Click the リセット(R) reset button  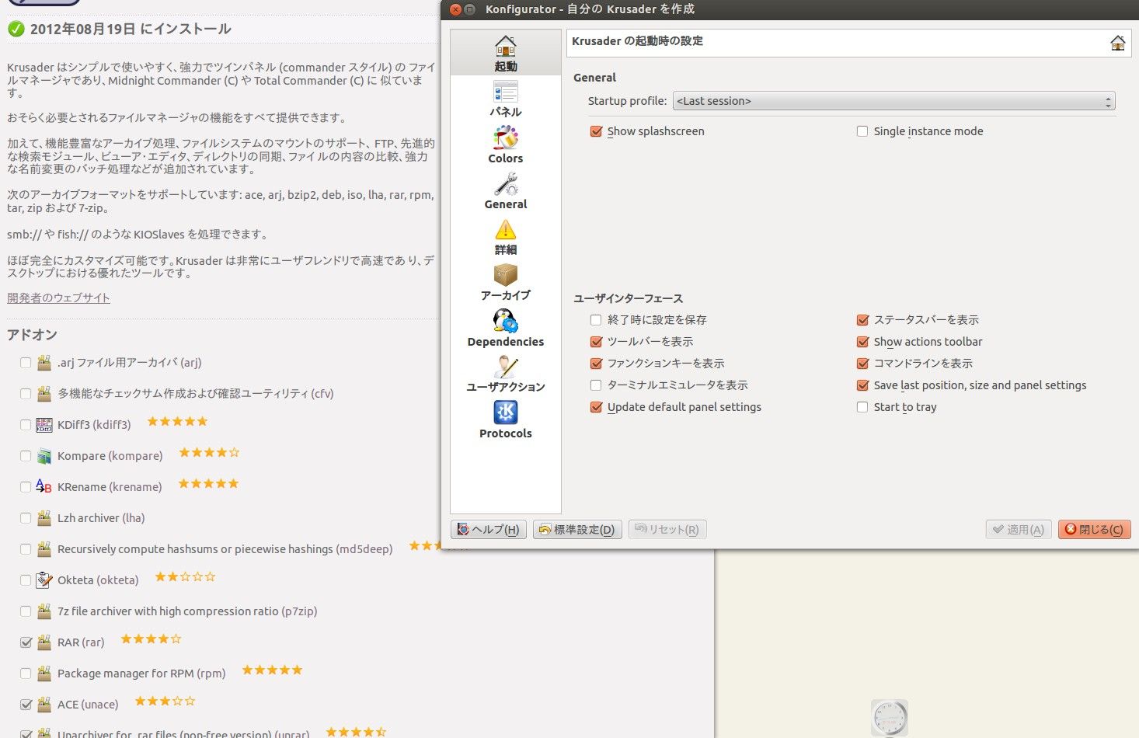point(667,530)
